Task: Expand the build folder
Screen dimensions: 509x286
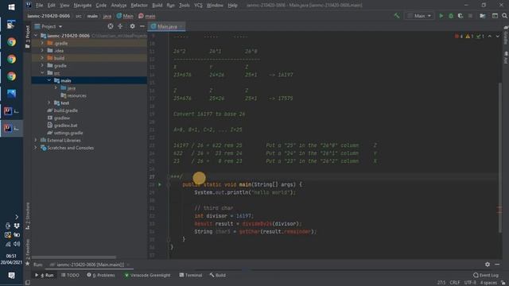Action: click(42, 58)
